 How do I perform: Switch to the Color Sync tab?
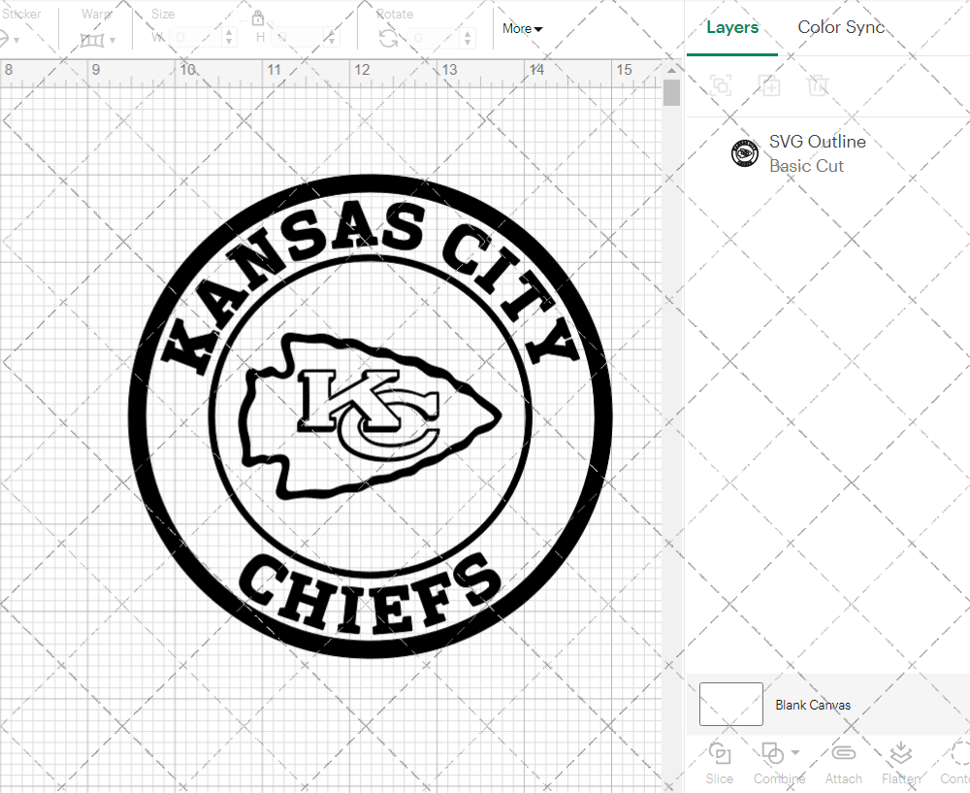(x=841, y=27)
